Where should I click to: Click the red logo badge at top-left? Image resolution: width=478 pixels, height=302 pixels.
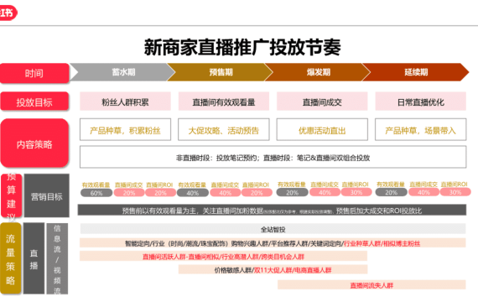click(x=8, y=13)
